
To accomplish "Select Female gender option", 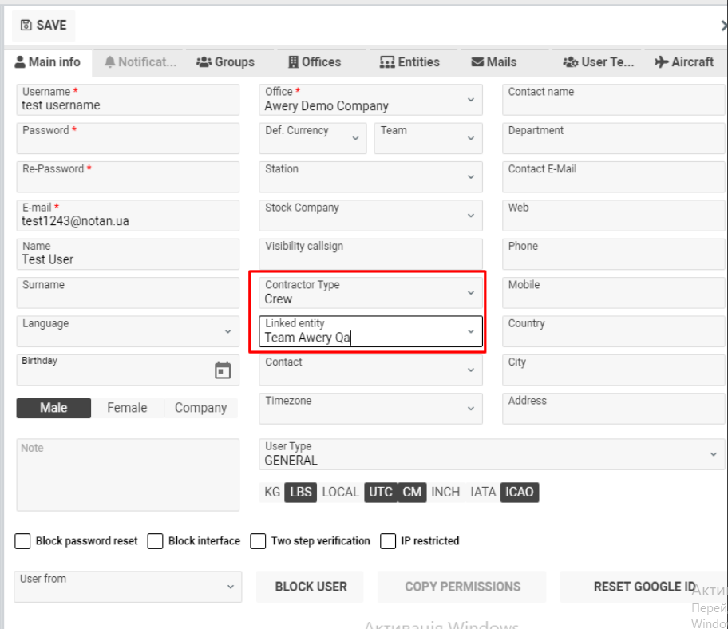I will pos(127,408).
